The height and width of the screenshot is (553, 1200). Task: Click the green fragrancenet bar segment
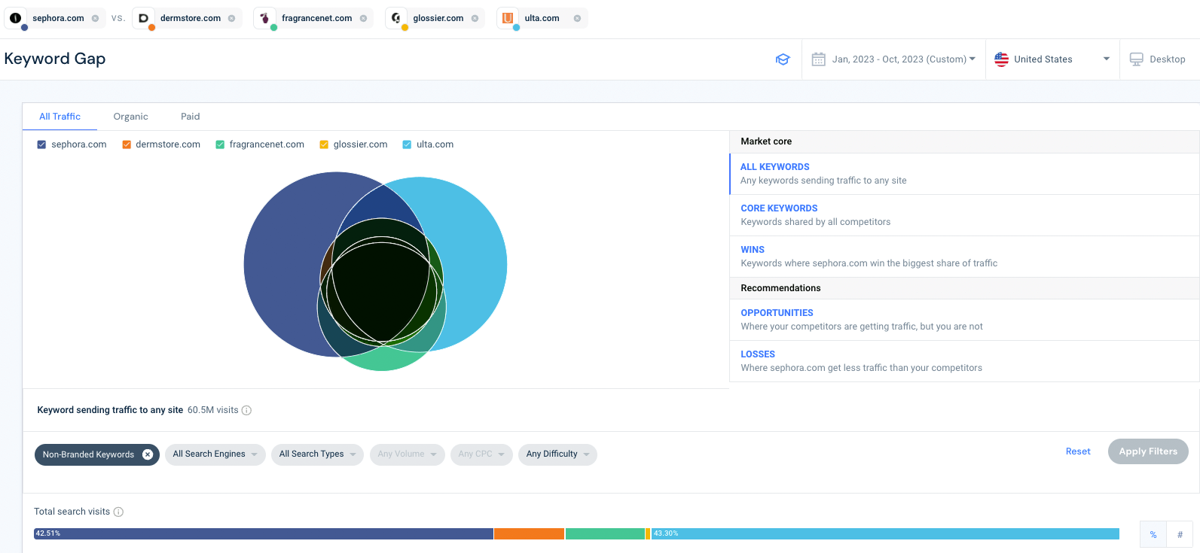click(x=605, y=533)
